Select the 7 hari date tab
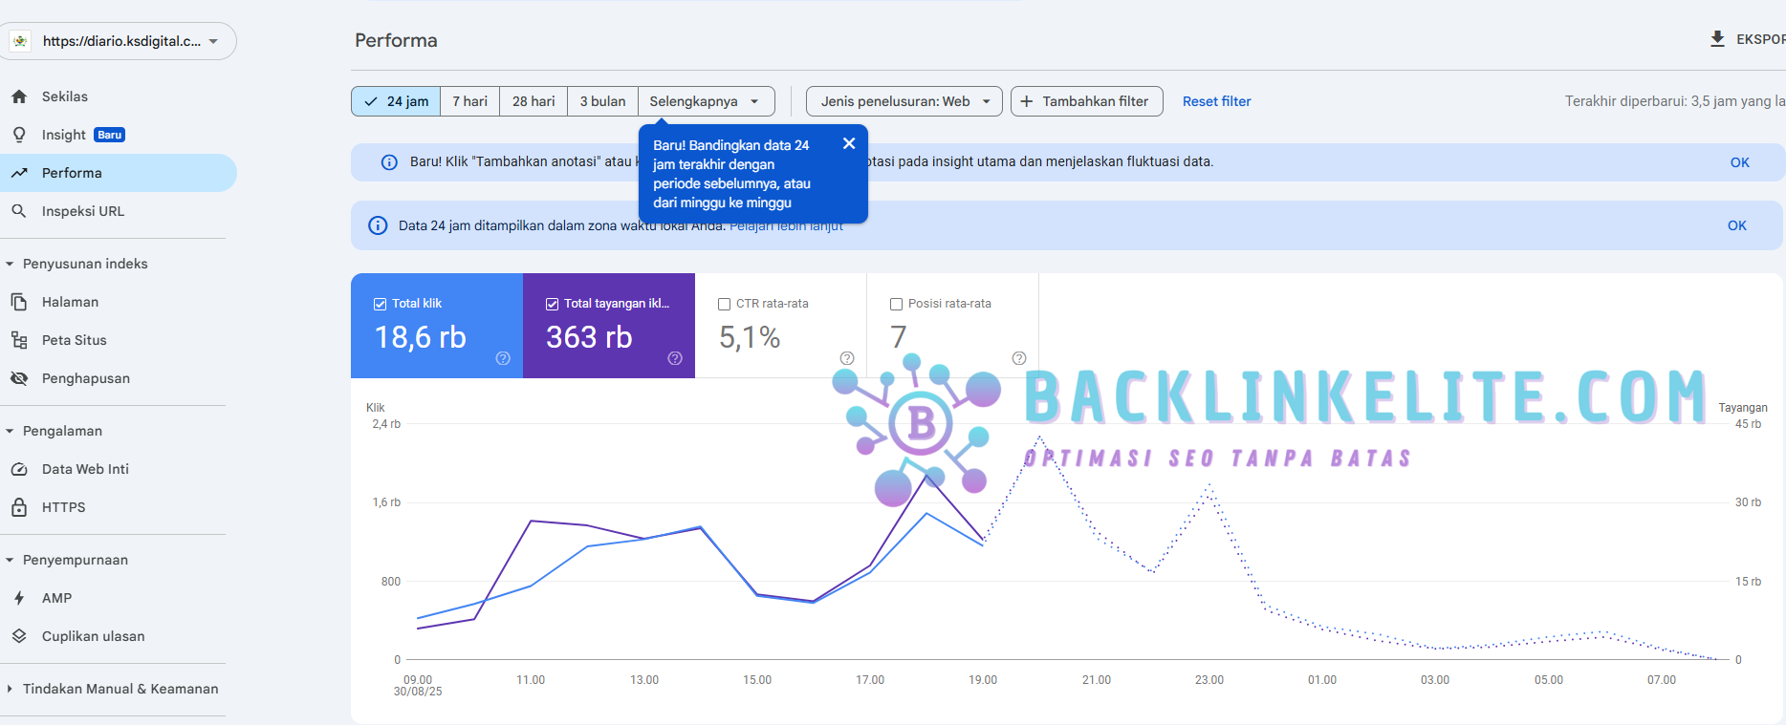Image resolution: width=1786 pixels, height=725 pixels. click(469, 101)
